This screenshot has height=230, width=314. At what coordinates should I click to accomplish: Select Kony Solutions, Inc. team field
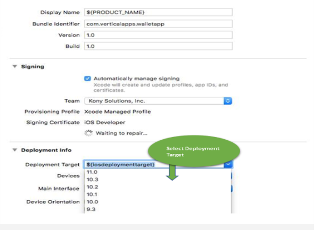point(154,101)
